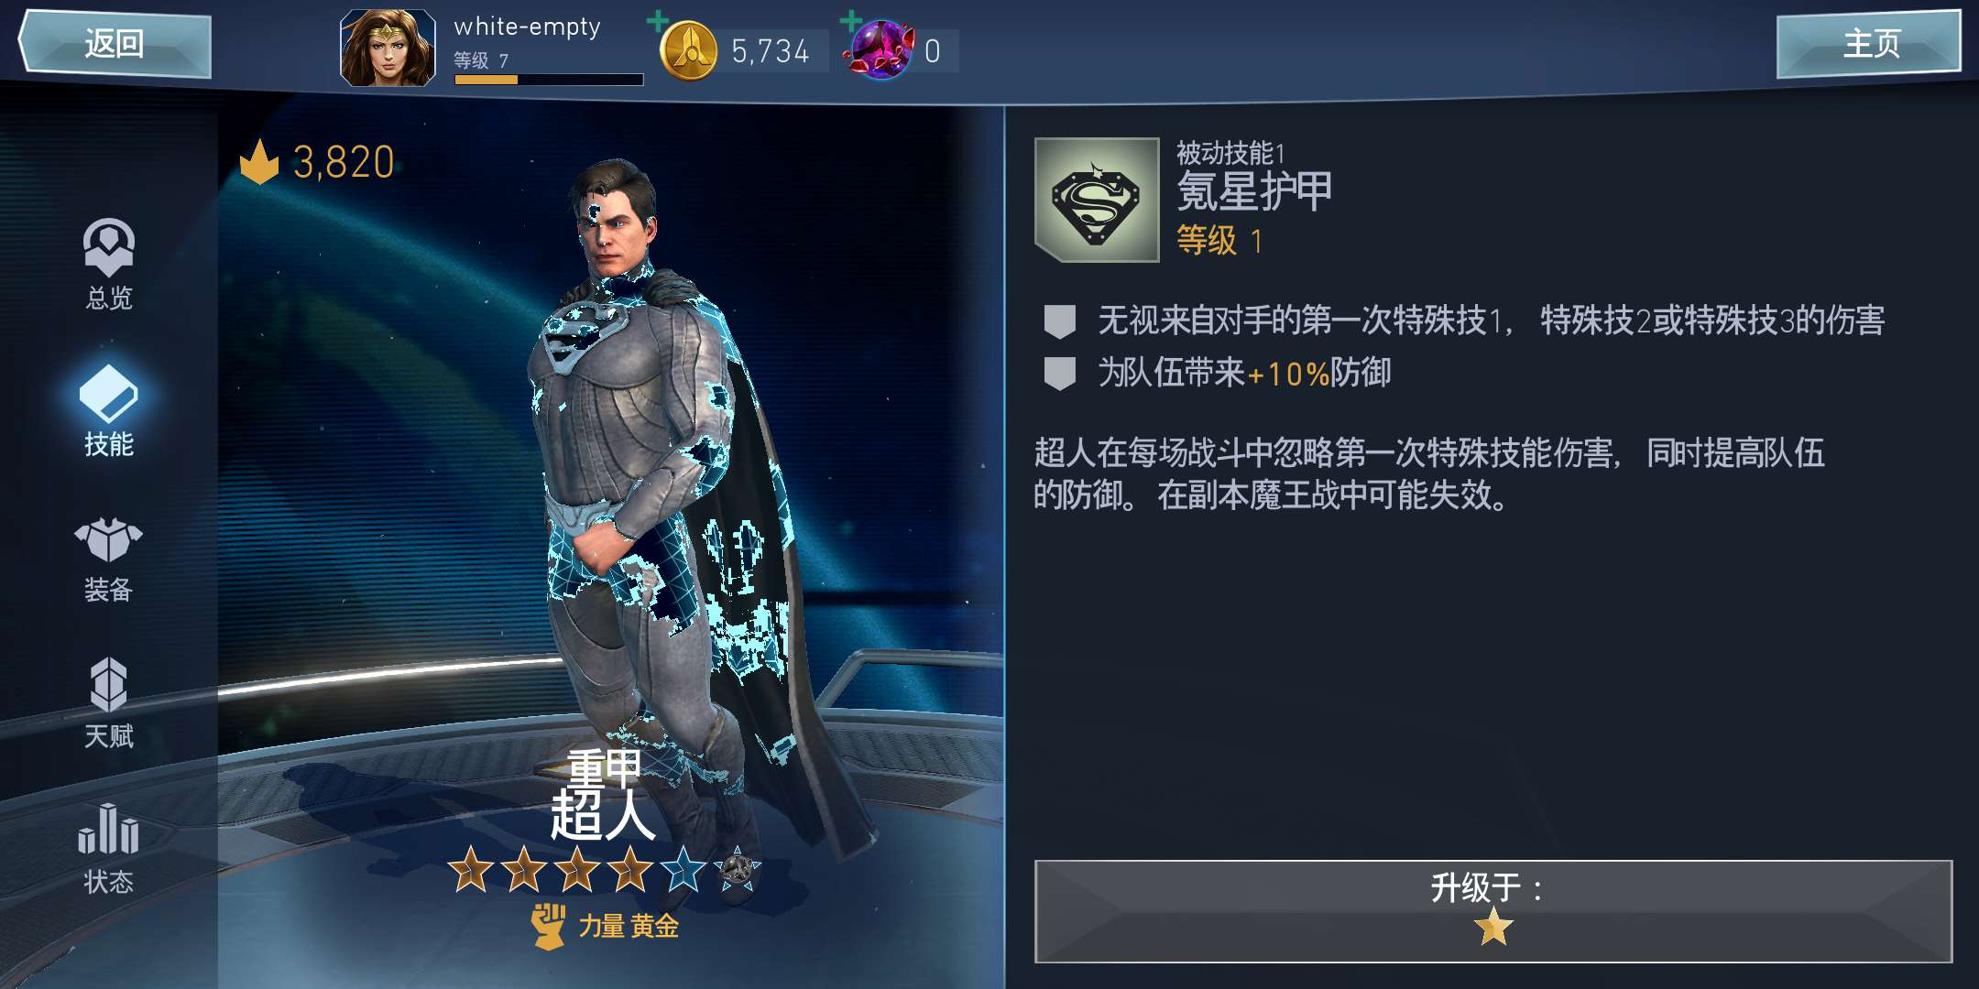The width and height of the screenshot is (1979, 989).
Task: Open the 天赋 talents icon
Action: pyautogui.click(x=109, y=684)
